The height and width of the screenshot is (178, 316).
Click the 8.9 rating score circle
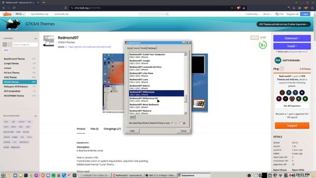pyautogui.click(x=263, y=45)
